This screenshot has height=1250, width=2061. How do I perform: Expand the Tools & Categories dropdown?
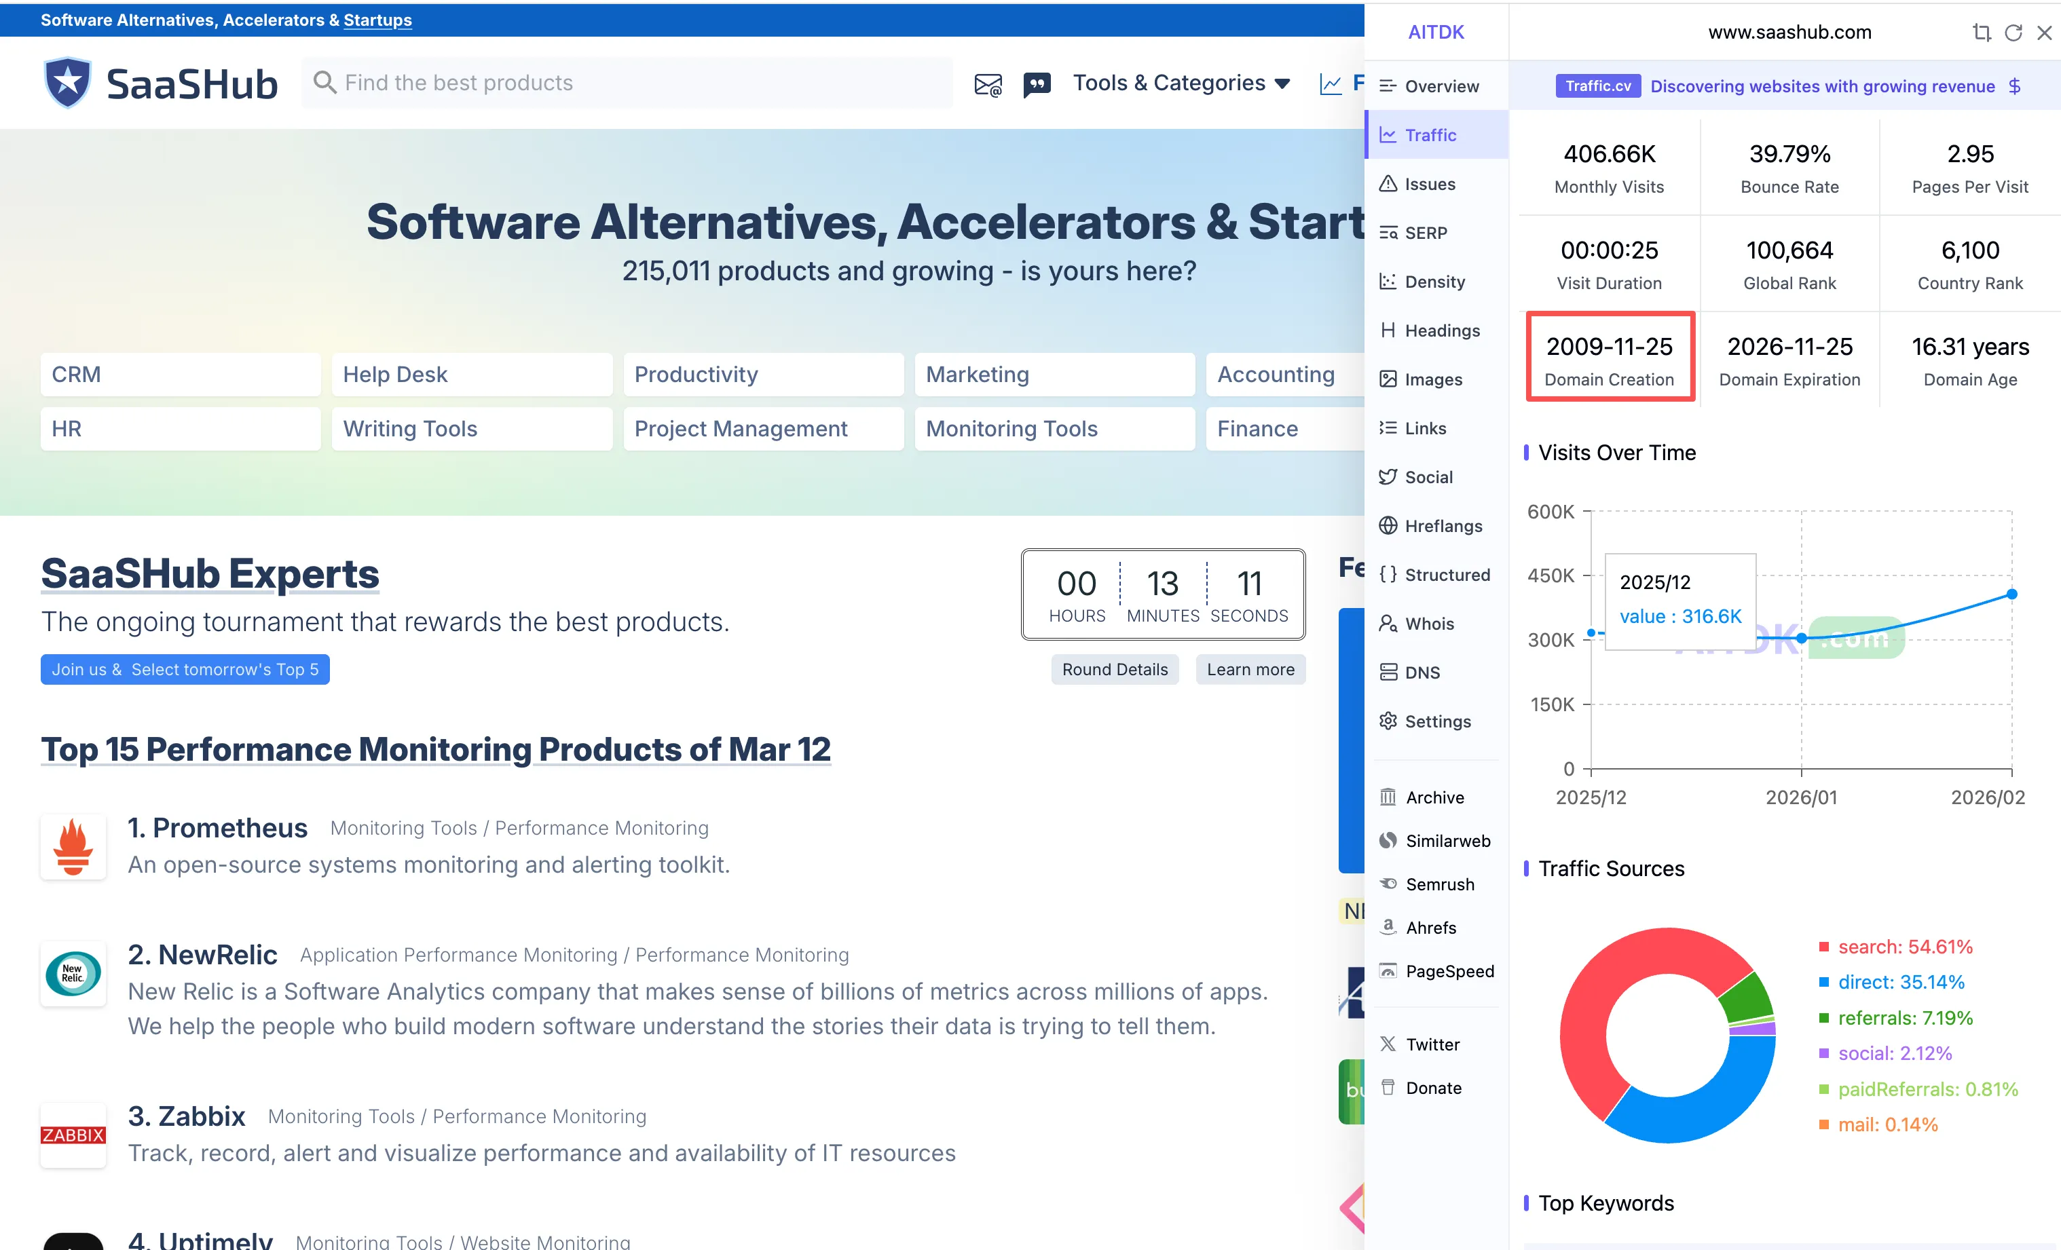1181,83
